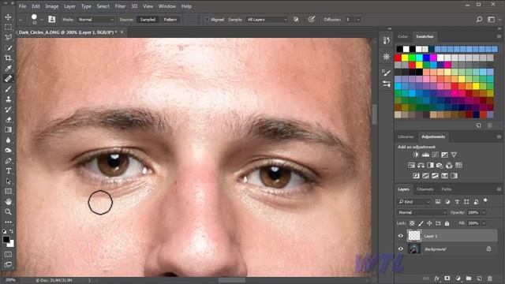Open the File menu
The image size is (505, 284).
[x=23, y=6]
